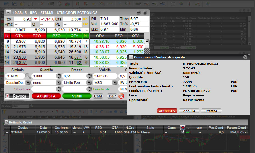Click the Revoca button
This screenshot has width=255, height=153.
tap(17, 96)
